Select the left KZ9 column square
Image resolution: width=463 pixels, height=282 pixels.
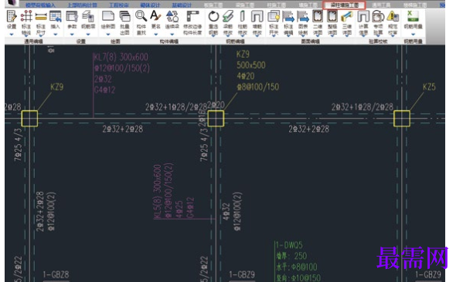(x=29, y=119)
